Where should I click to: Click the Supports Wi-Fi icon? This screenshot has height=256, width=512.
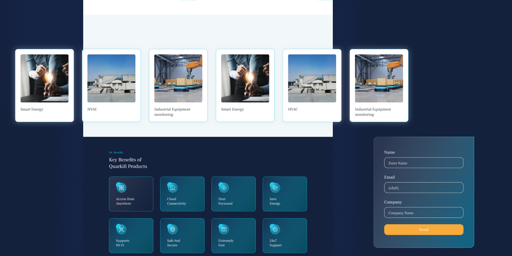pos(121,229)
